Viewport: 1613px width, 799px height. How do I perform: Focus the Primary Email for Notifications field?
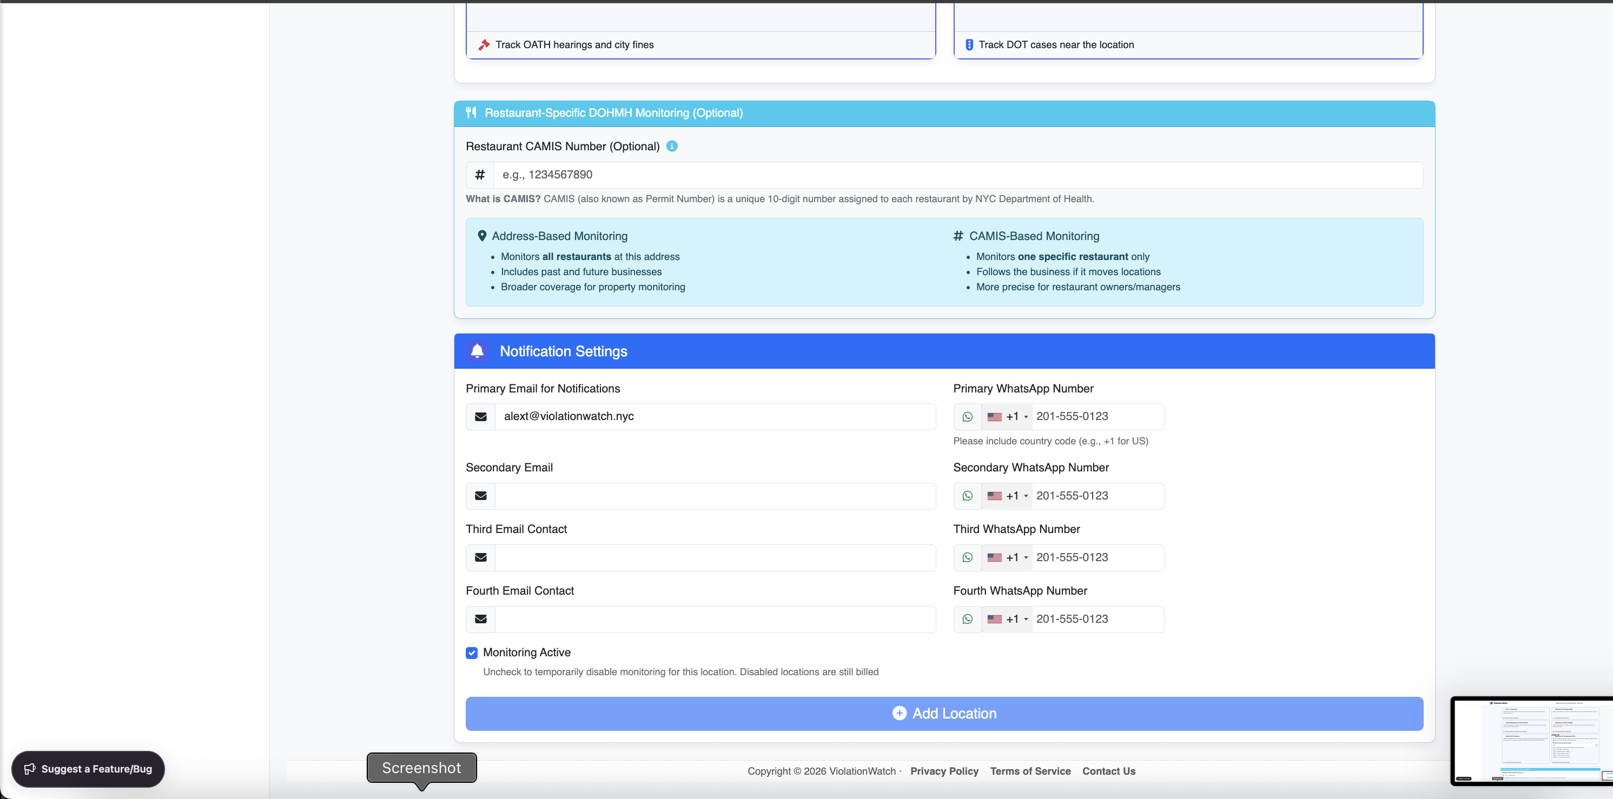(x=715, y=417)
